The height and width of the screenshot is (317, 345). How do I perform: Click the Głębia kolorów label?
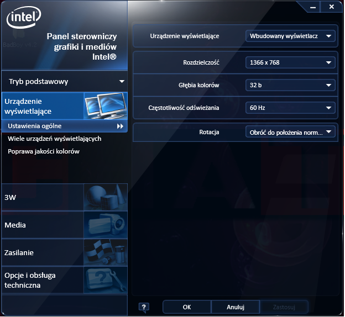point(198,85)
